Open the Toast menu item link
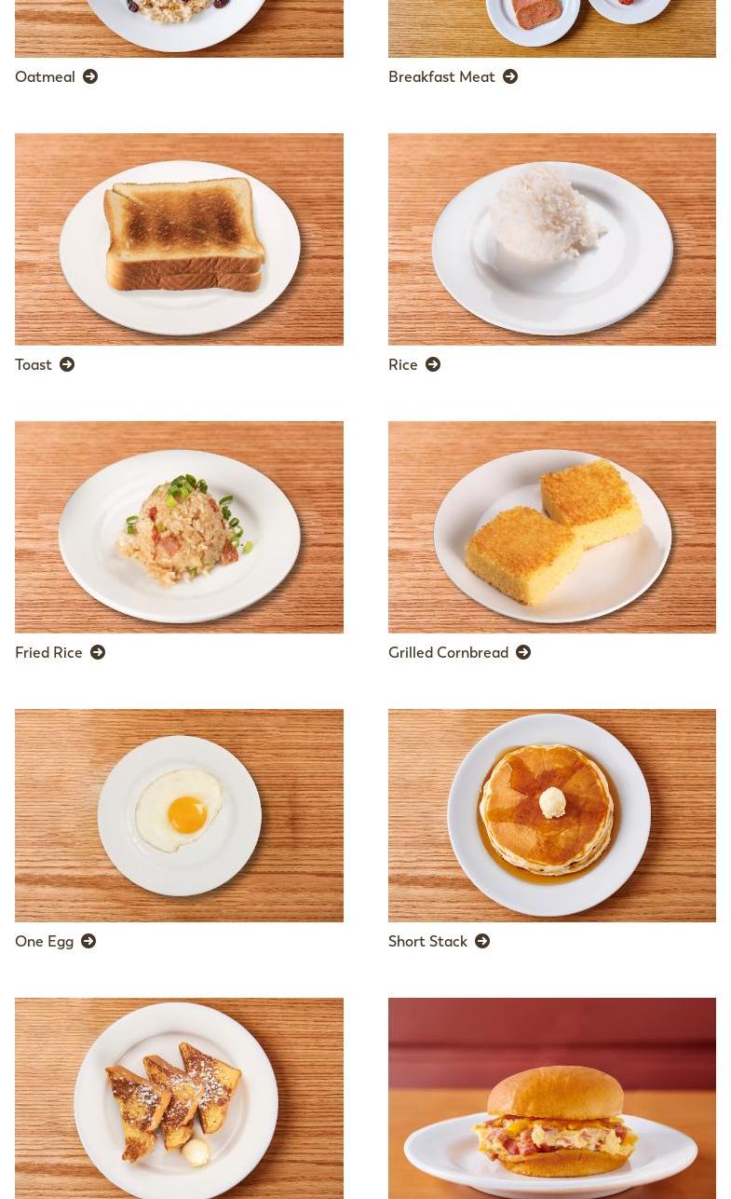 34,364
